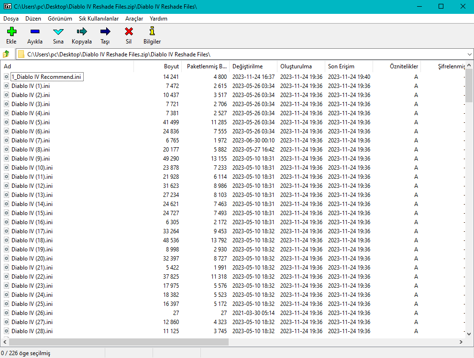This screenshot has width=474, height=358.
Task: Open the Sık Kullanılanlar menu
Action: (99, 19)
